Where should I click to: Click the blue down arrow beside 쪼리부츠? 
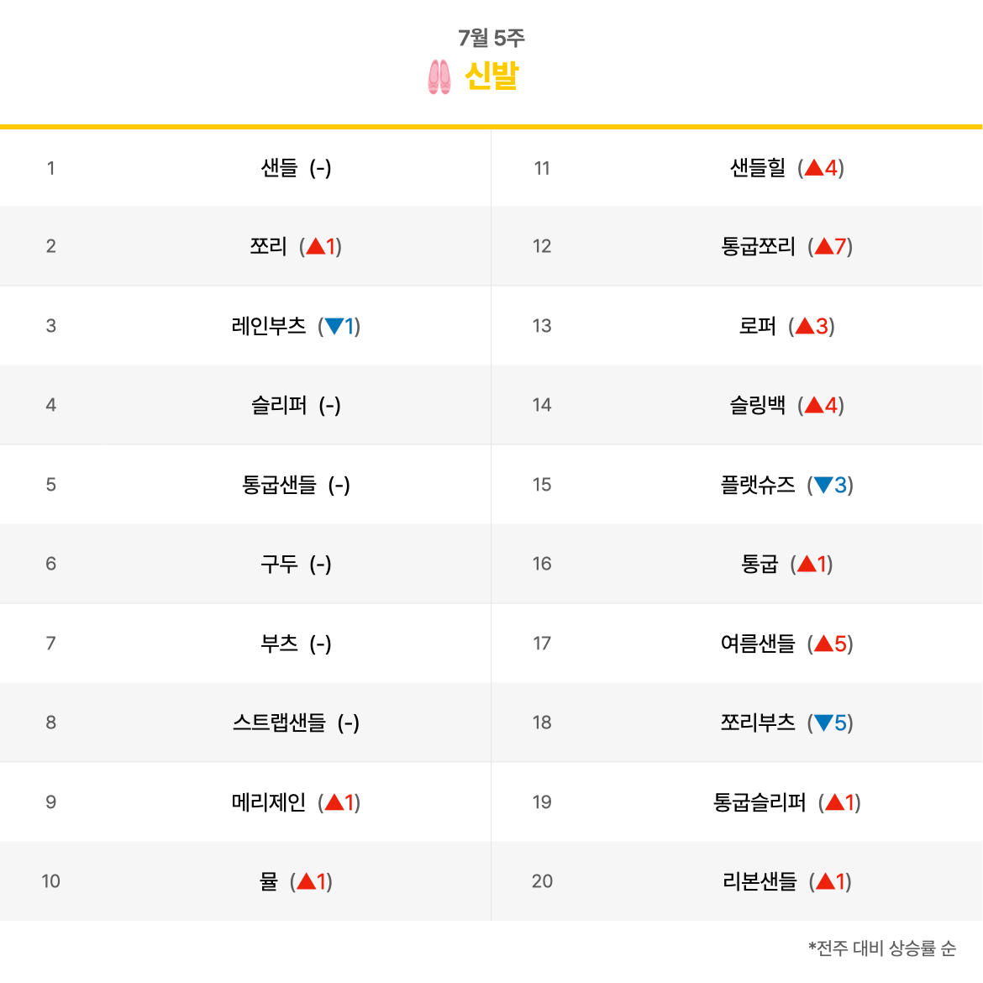823,723
